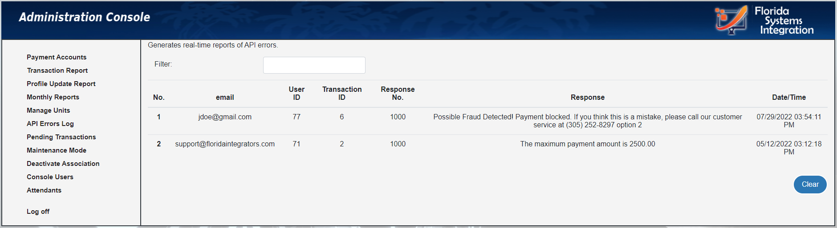Click the Florida Systems Integration logo

(x=764, y=20)
